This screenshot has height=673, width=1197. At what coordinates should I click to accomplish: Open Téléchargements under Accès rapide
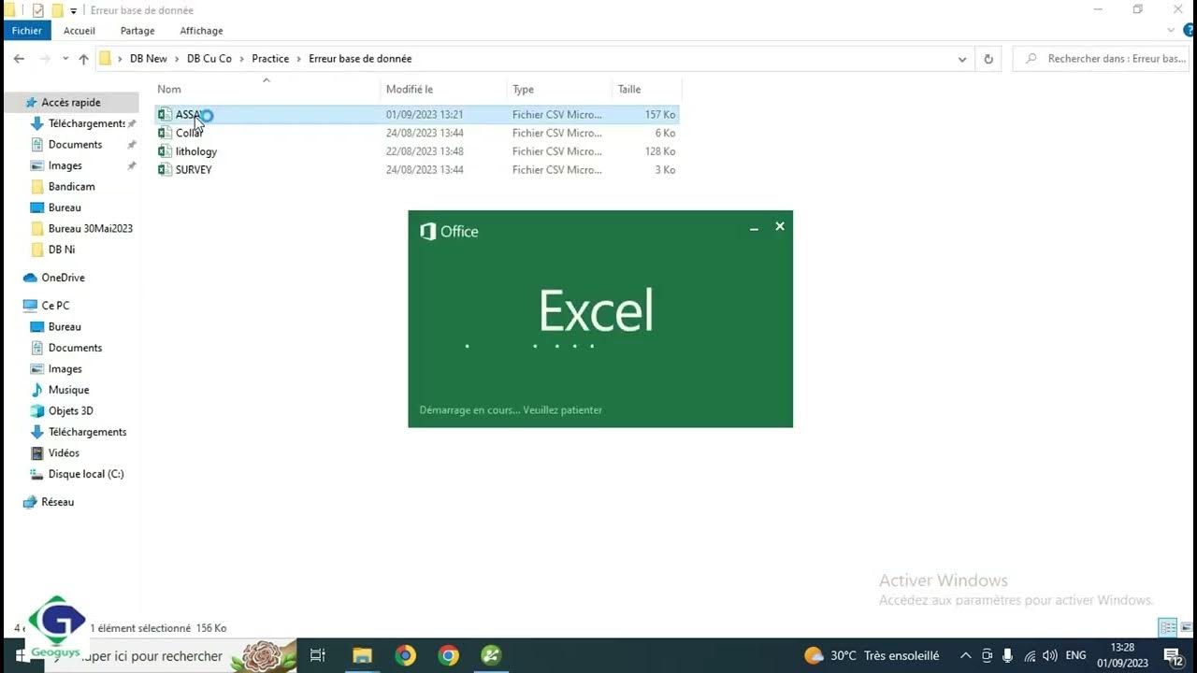(87, 123)
